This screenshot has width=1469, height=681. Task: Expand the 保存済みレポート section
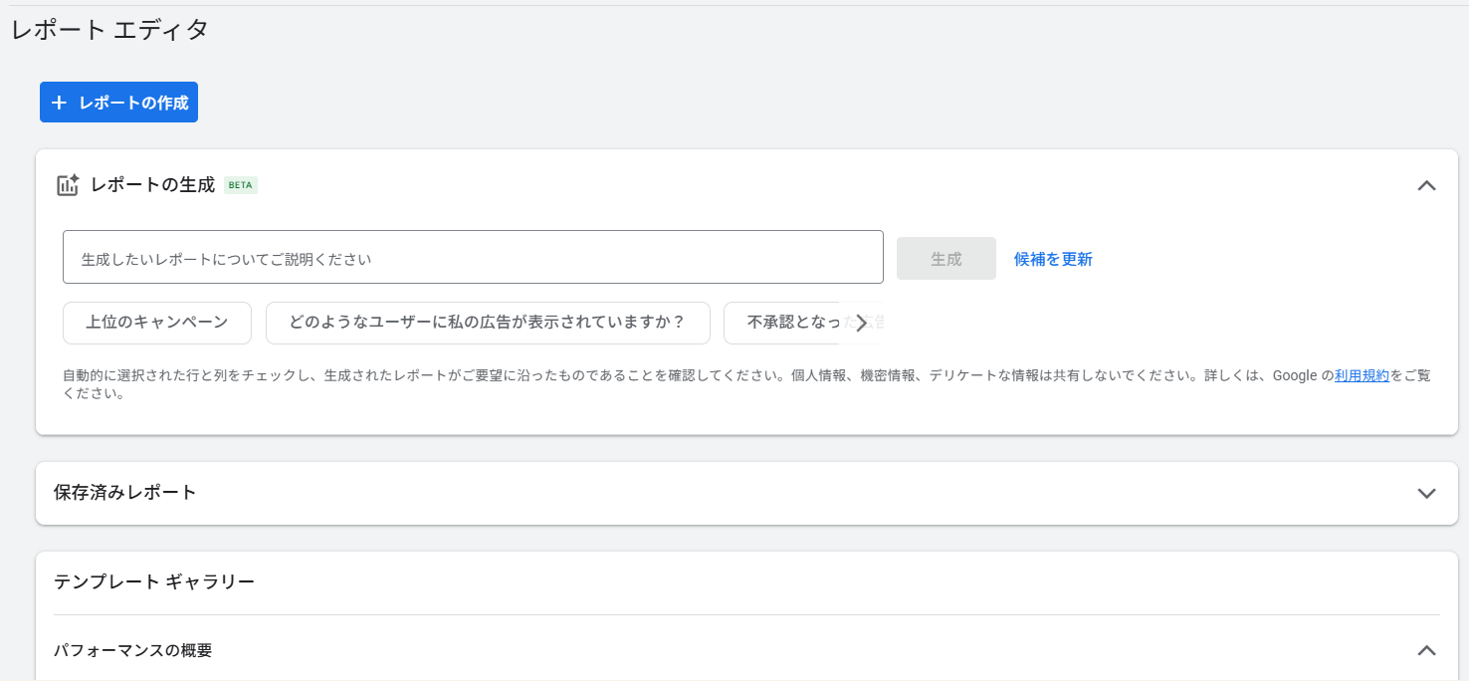point(1426,493)
